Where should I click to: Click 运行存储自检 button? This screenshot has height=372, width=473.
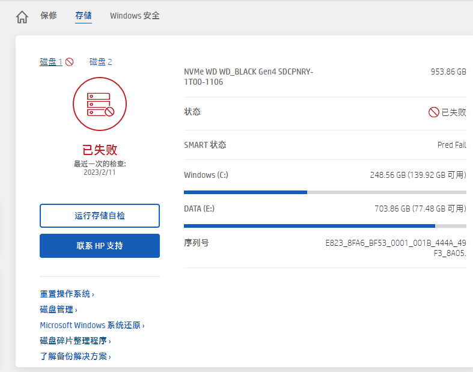tap(100, 216)
